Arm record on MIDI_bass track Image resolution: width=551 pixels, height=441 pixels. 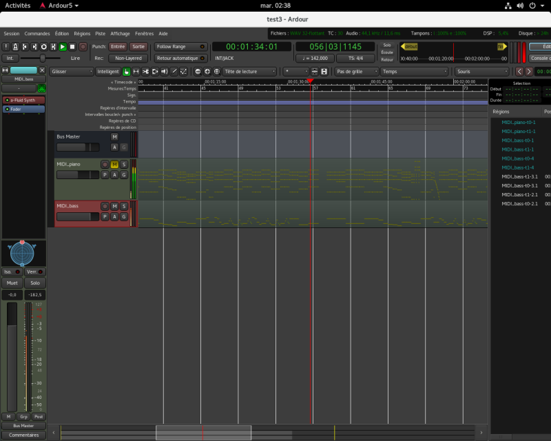click(x=105, y=206)
